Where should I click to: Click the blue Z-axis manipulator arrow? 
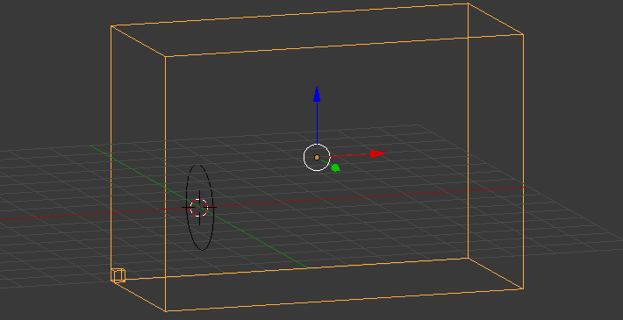coord(317,95)
